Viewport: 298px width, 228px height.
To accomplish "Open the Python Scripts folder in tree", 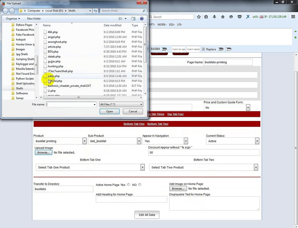I will pyautogui.click(x=25, y=79).
